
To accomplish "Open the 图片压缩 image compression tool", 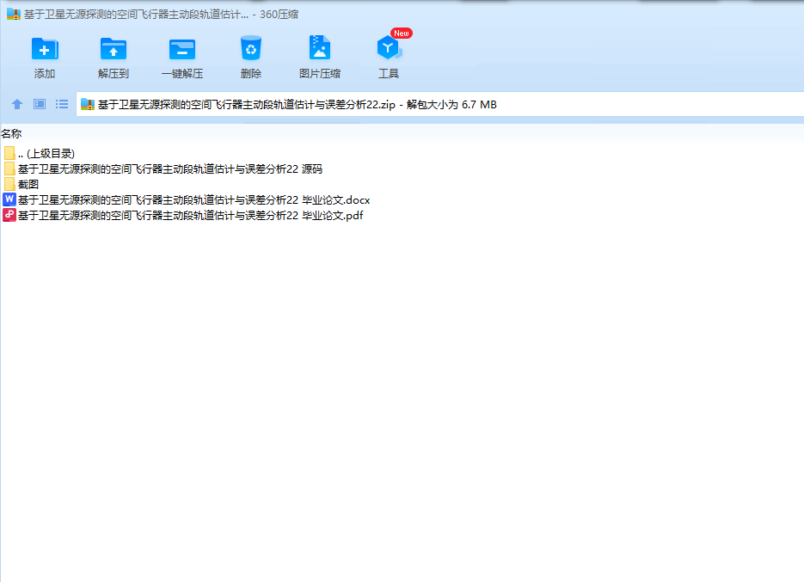I will (x=319, y=47).
